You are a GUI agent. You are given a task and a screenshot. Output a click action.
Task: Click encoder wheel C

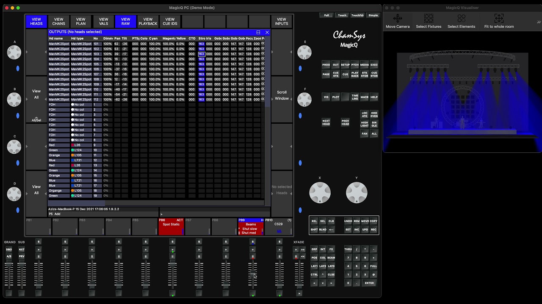pyautogui.click(x=14, y=147)
